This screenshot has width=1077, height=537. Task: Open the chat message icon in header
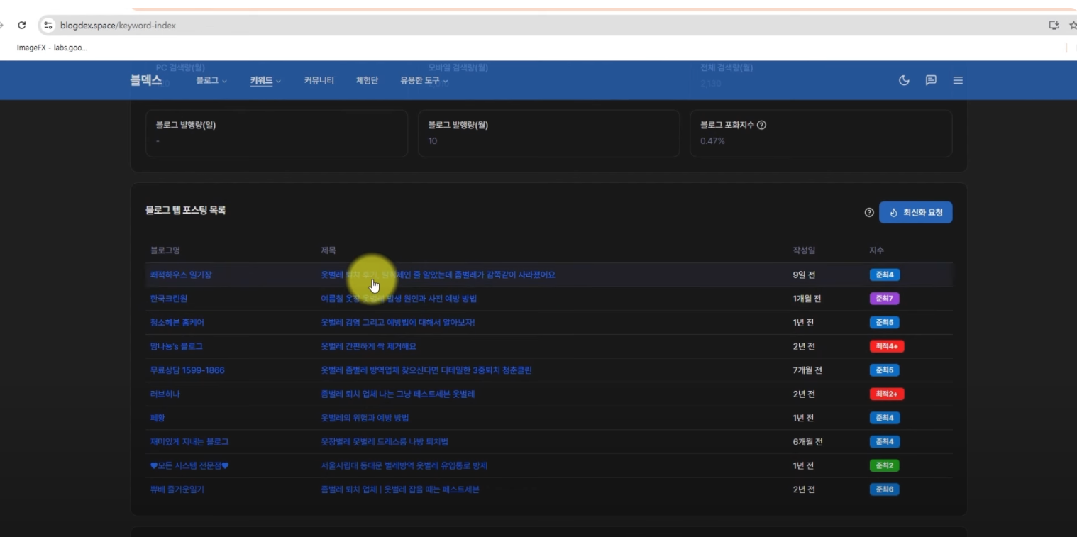coord(931,80)
